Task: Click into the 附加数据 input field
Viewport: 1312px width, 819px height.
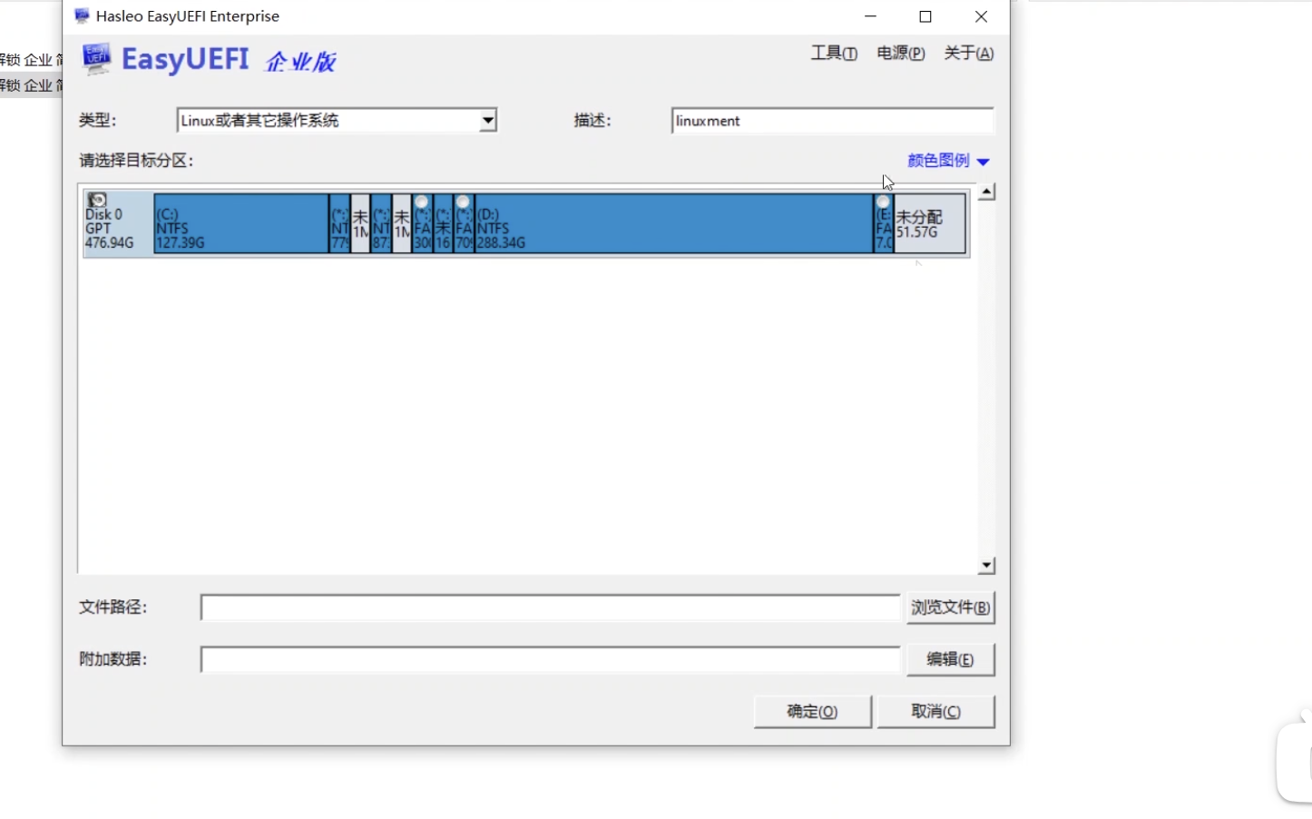Action: coord(551,660)
